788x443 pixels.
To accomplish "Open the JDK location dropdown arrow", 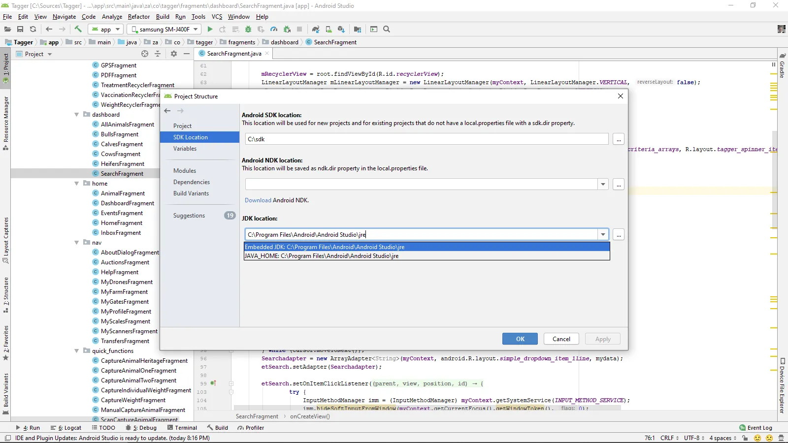I will (x=603, y=235).
